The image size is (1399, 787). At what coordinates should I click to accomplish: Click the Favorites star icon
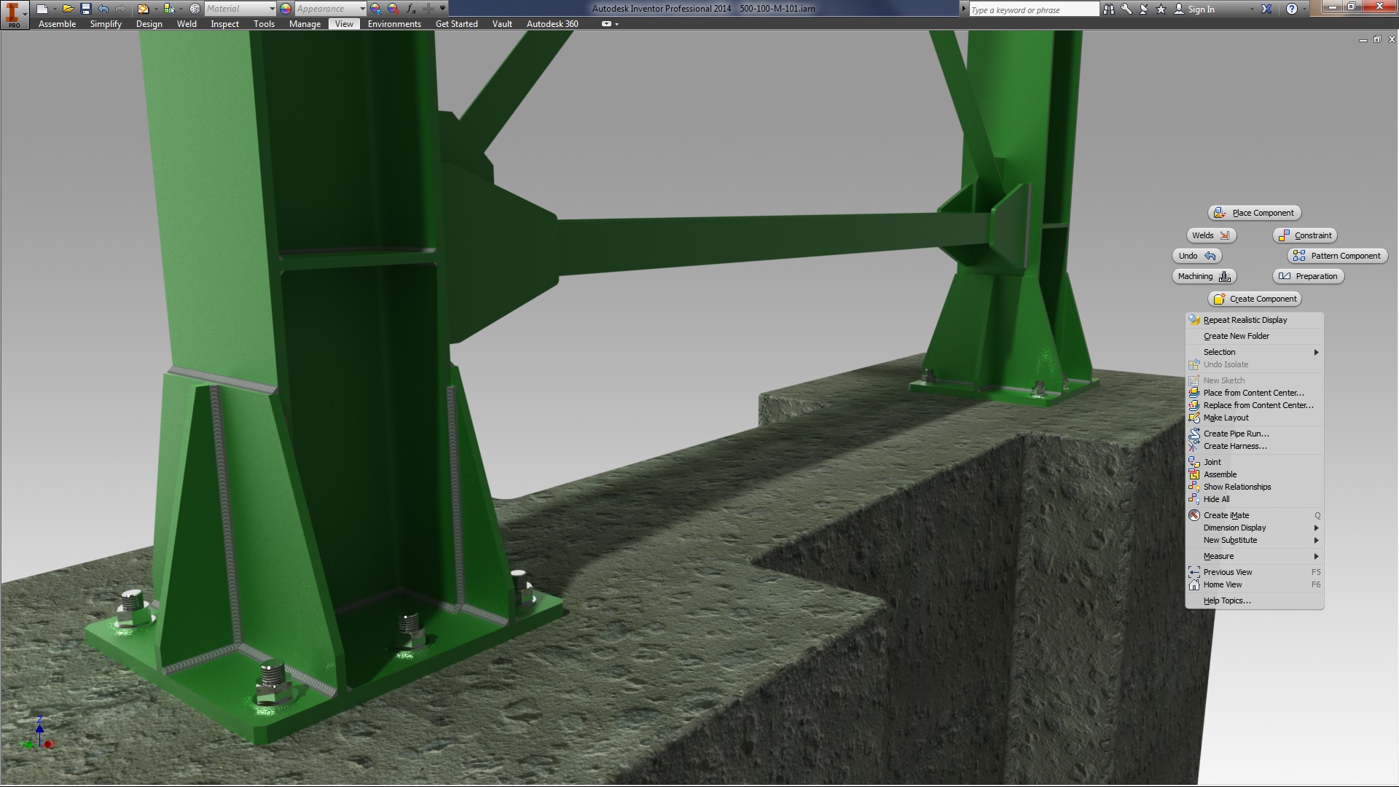tap(1161, 9)
